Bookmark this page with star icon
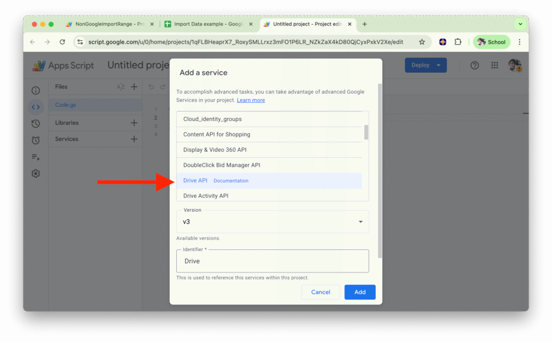Screen dimensions: 552x342 point(422,42)
